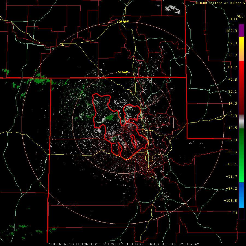The image size is (246, 246).
Task: Click the blue segment of color bar
Action: click(241, 195)
